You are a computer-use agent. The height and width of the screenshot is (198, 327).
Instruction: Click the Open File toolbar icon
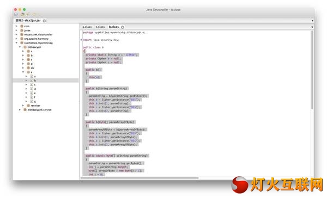16,14
